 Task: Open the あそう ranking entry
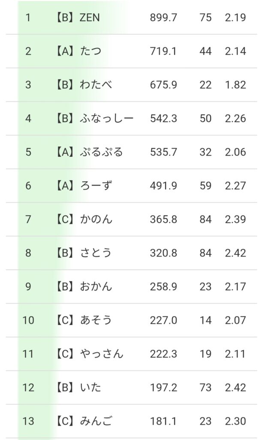click(x=96, y=320)
